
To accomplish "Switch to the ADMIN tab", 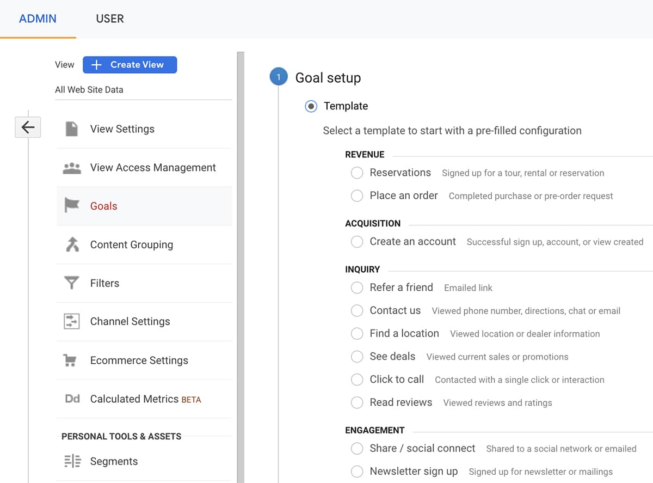I will point(38,19).
